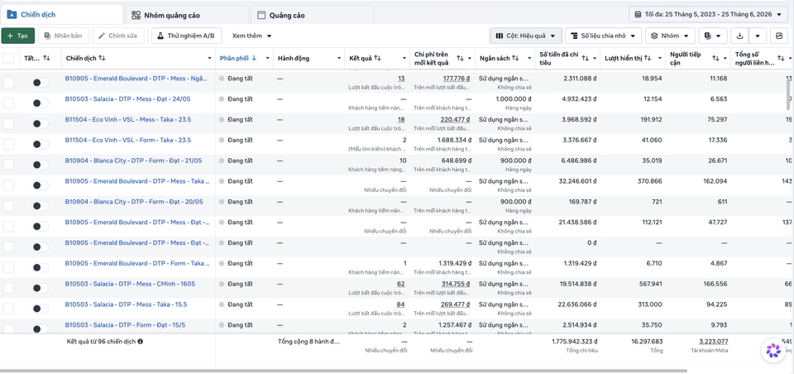794x374 pixels.
Task: Open the date range picker dropdown
Action: (x=709, y=14)
